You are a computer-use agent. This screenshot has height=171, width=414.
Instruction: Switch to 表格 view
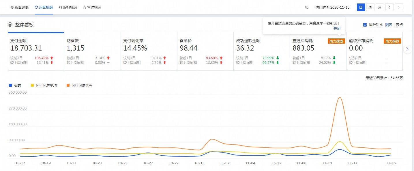399,25
